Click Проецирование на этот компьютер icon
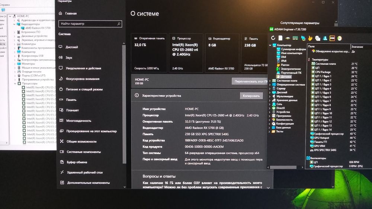The height and width of the screenshot is (209, 372). tap(61, 131)
